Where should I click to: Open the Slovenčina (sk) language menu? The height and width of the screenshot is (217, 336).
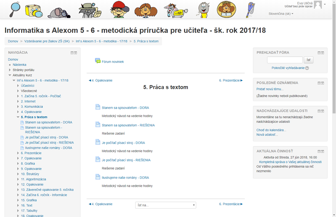click(281, 14)
